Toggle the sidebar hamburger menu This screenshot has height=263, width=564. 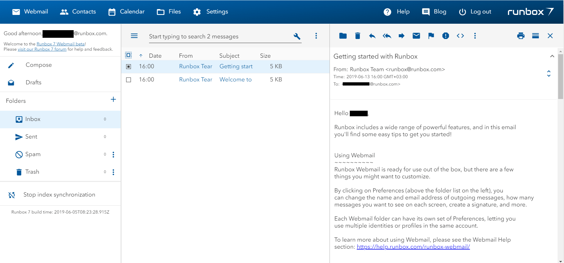tap(134, 36)
